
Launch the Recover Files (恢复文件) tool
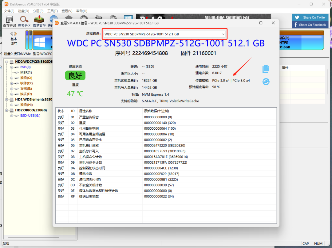click(x=39, y=19)
